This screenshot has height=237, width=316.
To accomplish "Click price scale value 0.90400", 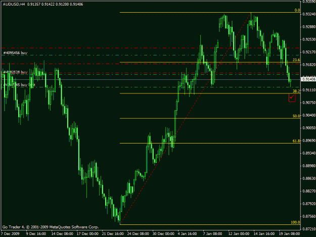I will coord(309,115).
